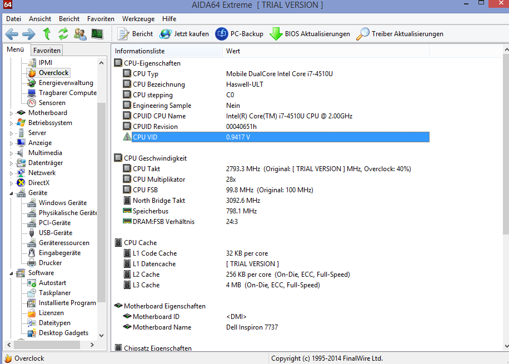Viewport: 509px width, 364px height.
Task: Open the Ansicht menu
Action: pyautogui.click(x=40, y=19)
